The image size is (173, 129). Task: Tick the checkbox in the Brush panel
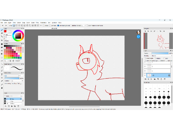(x=5, y=96)
